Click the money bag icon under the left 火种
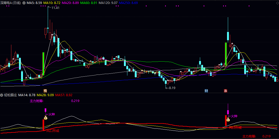The height and width of the screenshot is (139, 279). (x=46, y=118)
